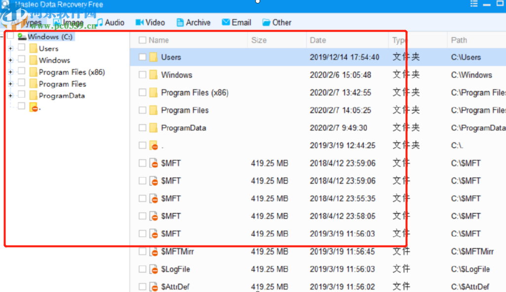Click the Users folder icon in tree
Image resolution: width=506 pixels, height=292 pixels.
pos(33,48)
